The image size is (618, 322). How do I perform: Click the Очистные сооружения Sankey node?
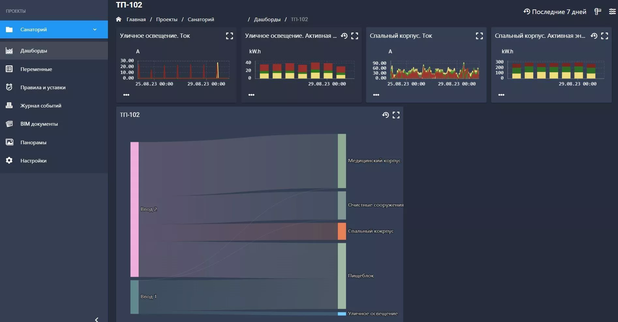342,205
